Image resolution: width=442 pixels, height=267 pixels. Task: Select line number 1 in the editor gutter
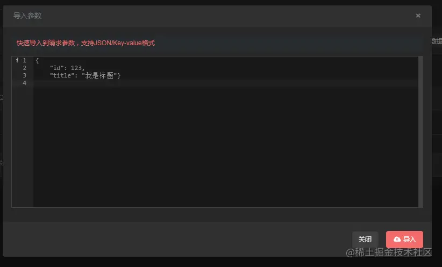point(25,60)
